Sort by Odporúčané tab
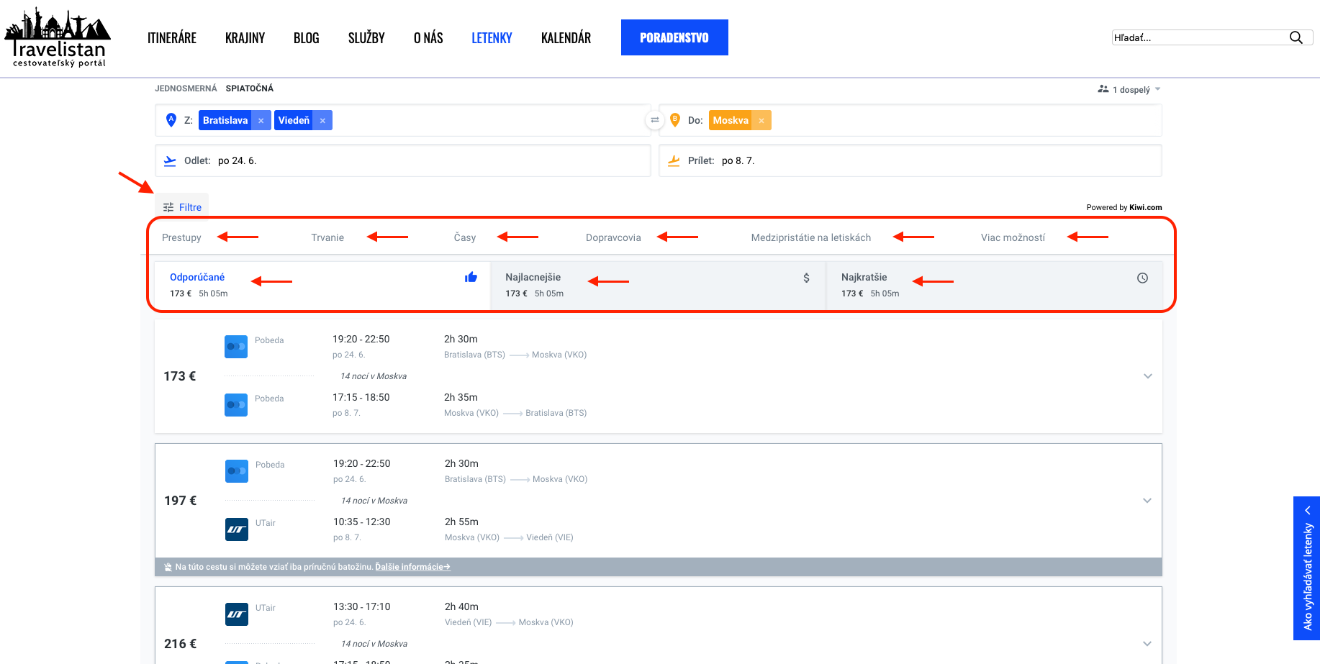This screenshot has height=664, width=1320. click(322, 285)
